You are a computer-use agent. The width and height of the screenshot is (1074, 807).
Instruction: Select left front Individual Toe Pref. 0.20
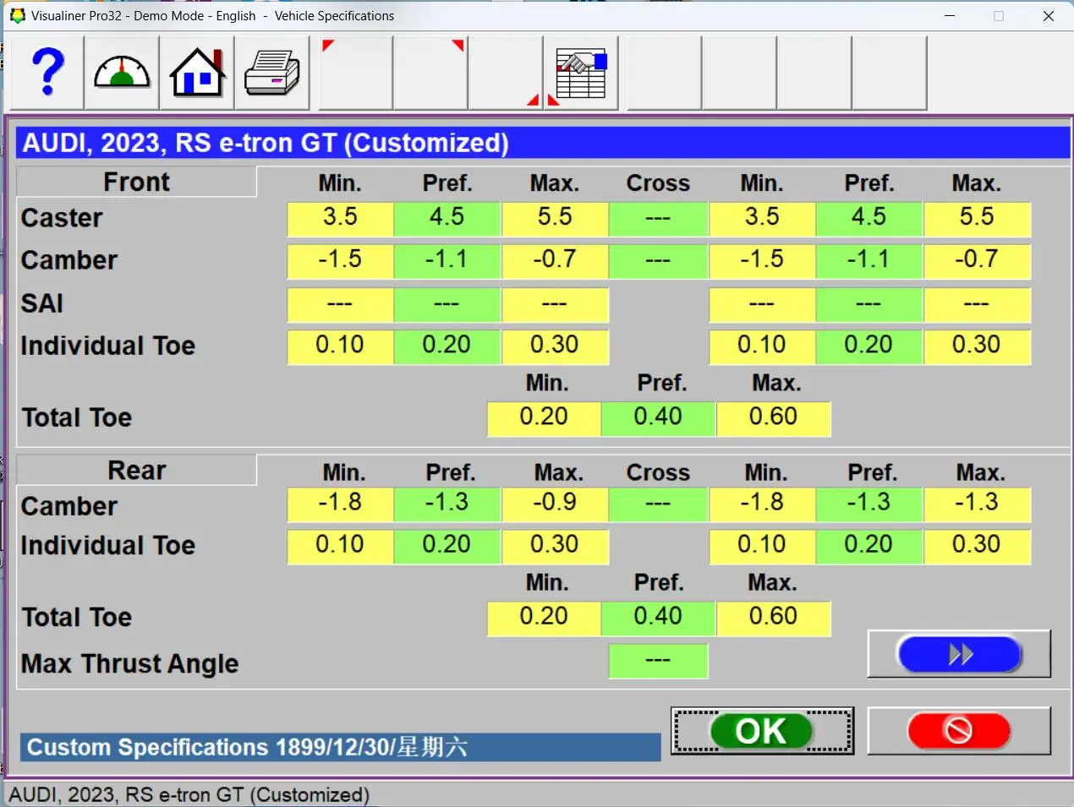[x=447, y=346]
